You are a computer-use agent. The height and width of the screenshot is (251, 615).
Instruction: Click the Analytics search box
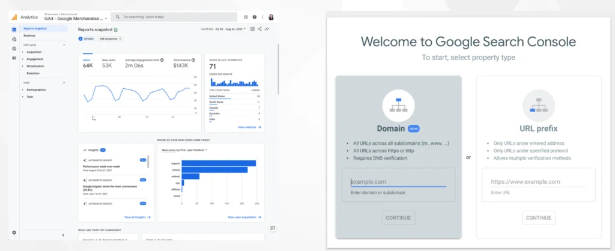coord(174,17)
